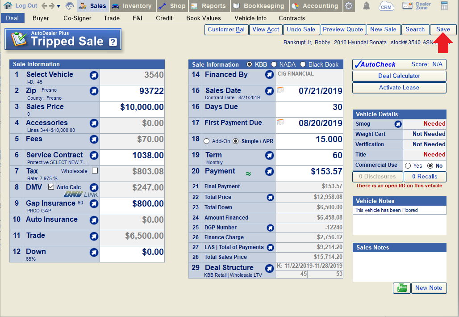Open the AutoCheck score button

pos(399,64)
